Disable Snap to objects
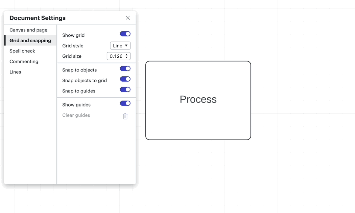 pos(125,68)
